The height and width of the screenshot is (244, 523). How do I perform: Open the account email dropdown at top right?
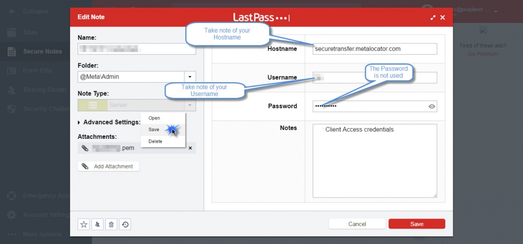[496, 12]
